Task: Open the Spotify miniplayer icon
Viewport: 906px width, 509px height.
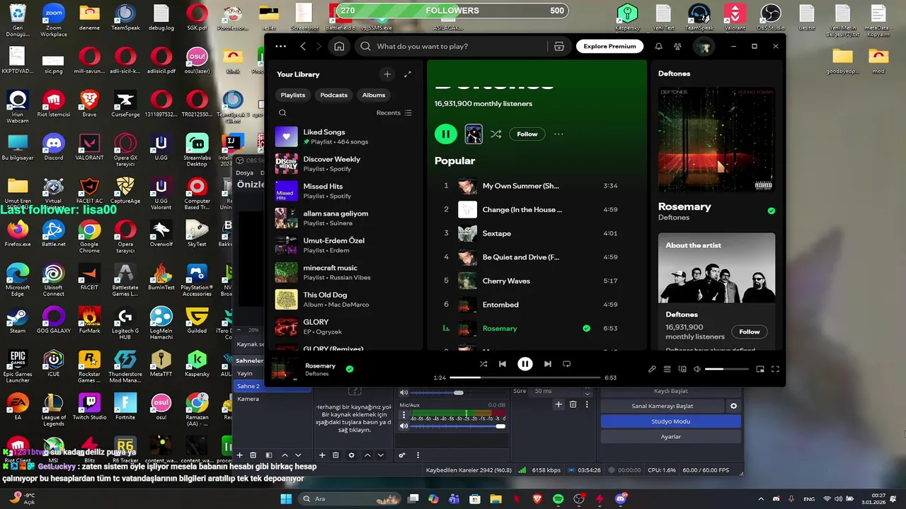Action: coord(760,369)
